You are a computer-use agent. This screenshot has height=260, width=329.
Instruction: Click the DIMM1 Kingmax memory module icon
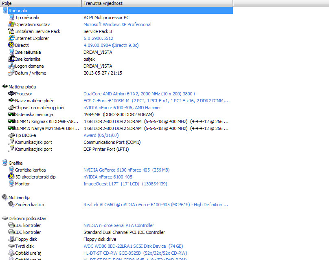tap(11, 121)
